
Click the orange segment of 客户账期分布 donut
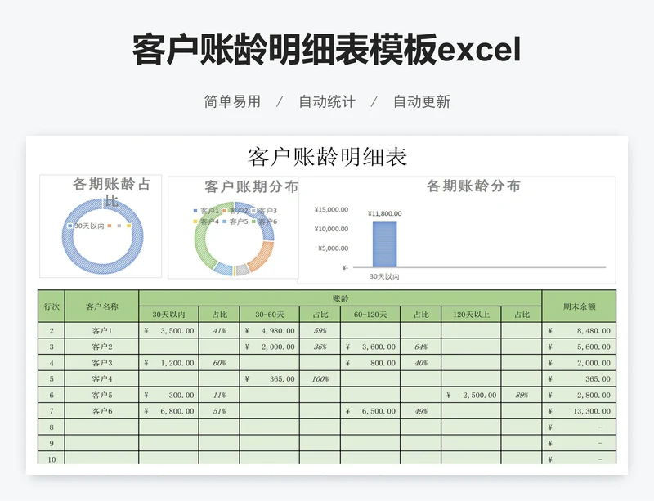point(262,256)
